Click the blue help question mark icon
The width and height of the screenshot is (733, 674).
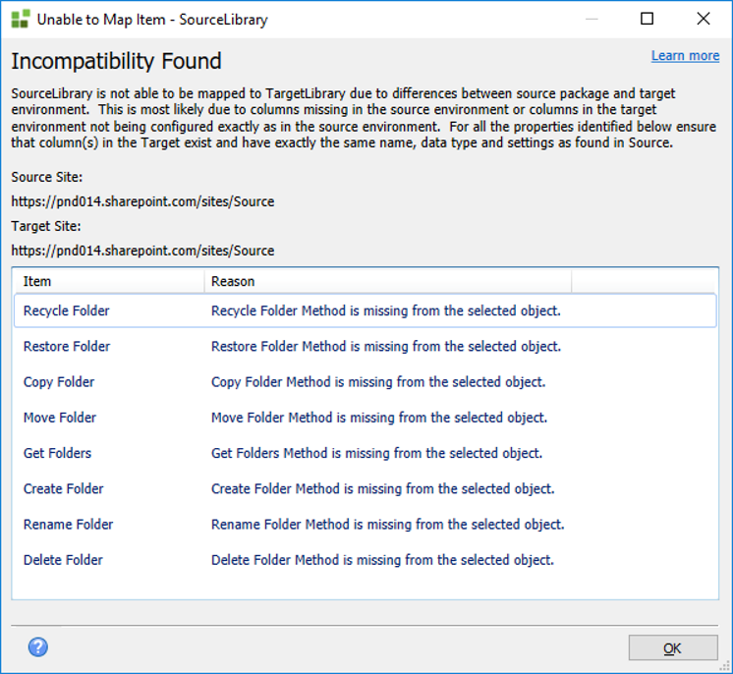(38, 646)
